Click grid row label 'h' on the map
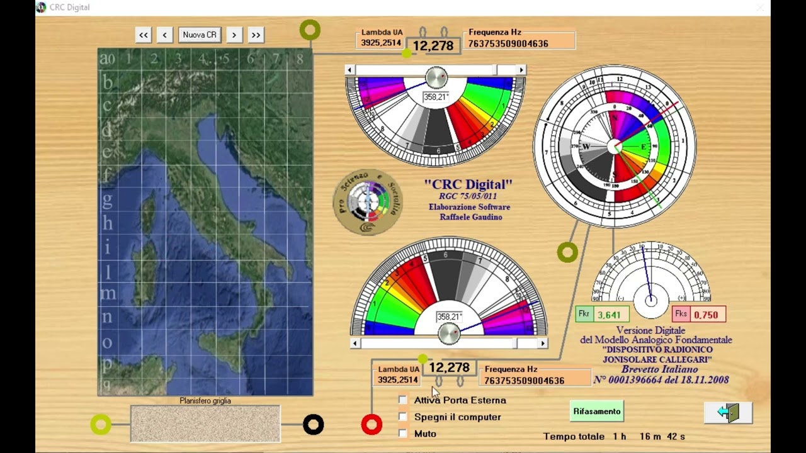The image size is (806, 453). click(108, 223)
